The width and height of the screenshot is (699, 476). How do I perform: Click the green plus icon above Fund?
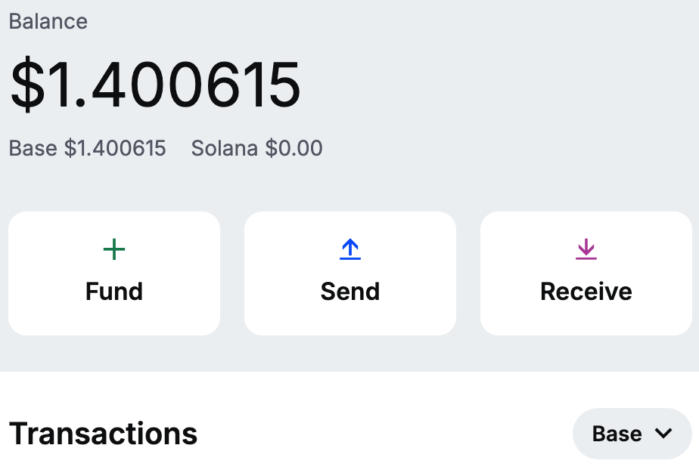(113, 248)
